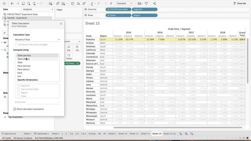Select Sample - Superstore data source
The height and width of the screenshot is (141, 251).
coord(17,18)
